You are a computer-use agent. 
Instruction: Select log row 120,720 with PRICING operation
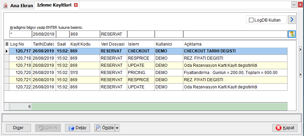point(145,73)
